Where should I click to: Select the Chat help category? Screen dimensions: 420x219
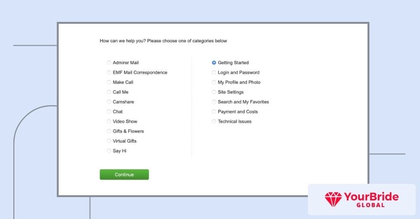pyautogui.click(x=109, y=111)
